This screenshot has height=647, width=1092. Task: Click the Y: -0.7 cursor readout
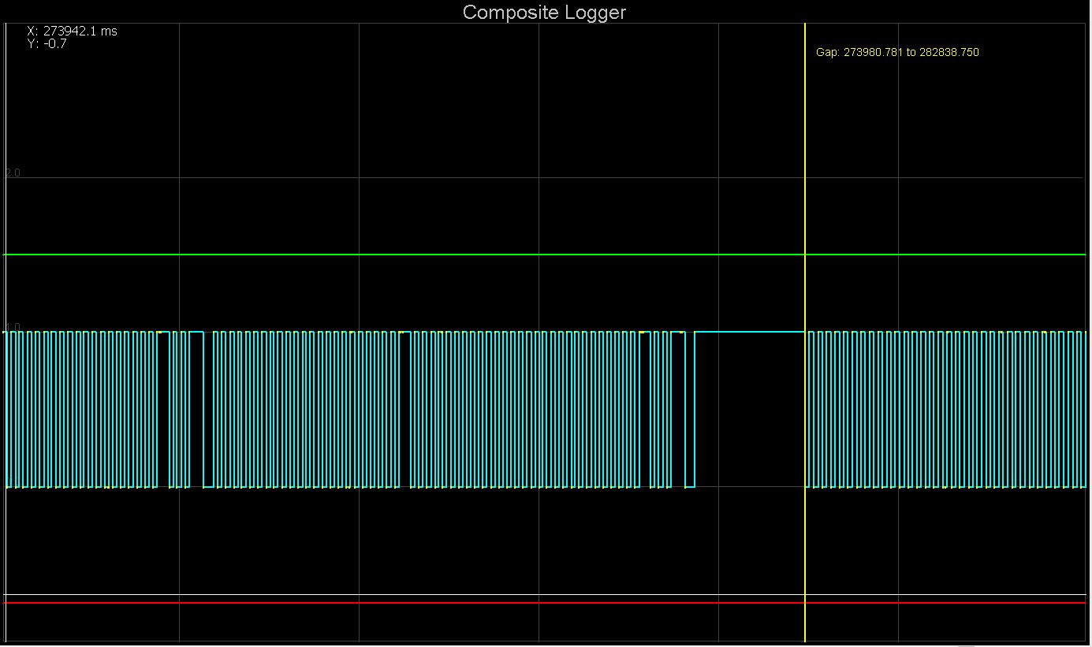(47, 44)
